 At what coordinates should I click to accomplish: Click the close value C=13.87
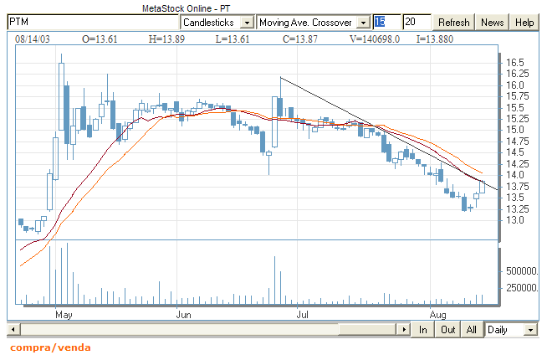point(300,39)
